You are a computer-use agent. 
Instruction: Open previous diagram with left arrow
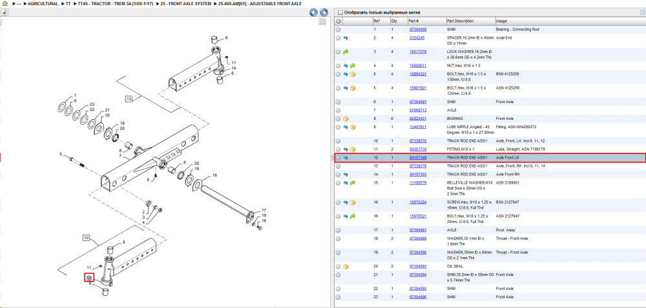tap(313, 13)
